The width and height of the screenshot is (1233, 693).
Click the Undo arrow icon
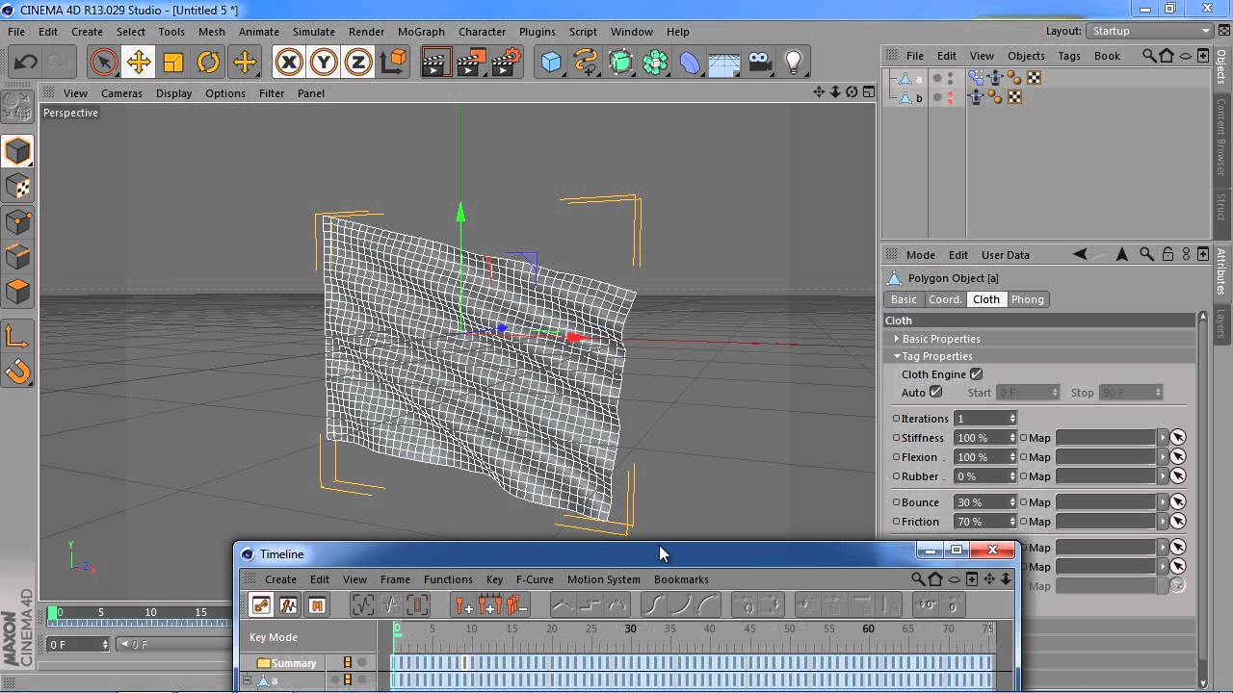pyautogui.click(x=26, y=63)
